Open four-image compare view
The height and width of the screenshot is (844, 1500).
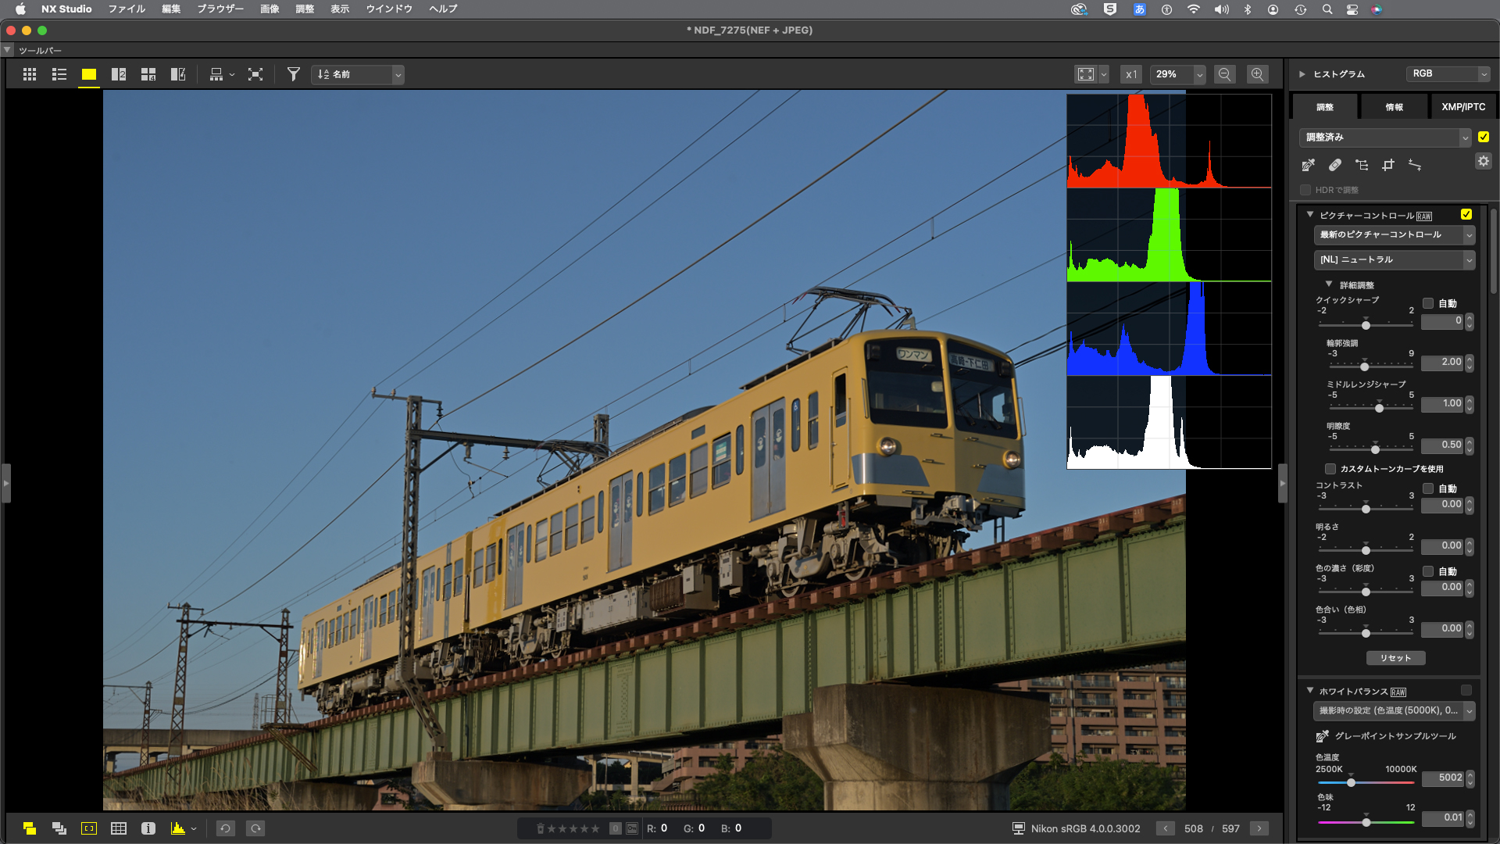(x=148, y=74)
